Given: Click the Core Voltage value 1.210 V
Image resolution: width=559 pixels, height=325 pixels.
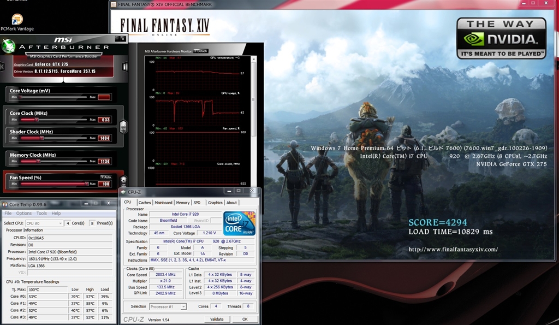Looking at the screenshot, I should click(209, 233).
